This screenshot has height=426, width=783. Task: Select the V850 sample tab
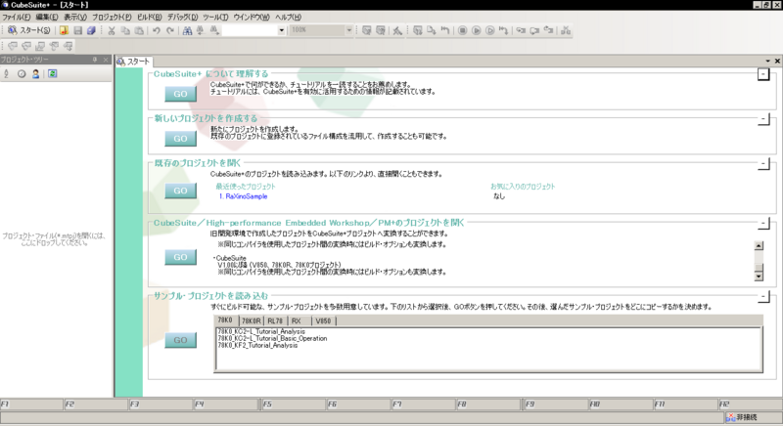point(323,320)
